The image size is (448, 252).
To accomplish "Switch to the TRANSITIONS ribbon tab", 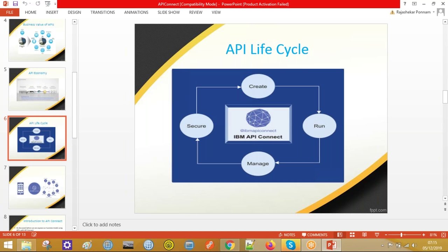I will 103,12.
